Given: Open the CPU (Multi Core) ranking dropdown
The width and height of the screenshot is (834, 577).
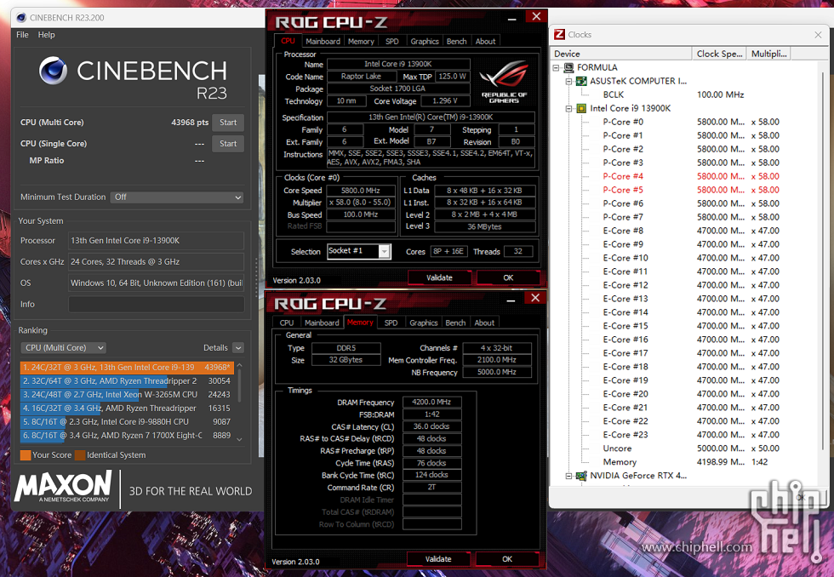Looking at the screenshot, I should [63, 348].
